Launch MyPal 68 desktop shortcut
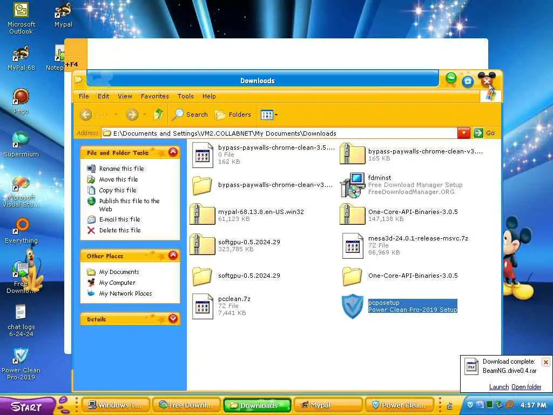553x415 pixels. [x=21, y=58]
